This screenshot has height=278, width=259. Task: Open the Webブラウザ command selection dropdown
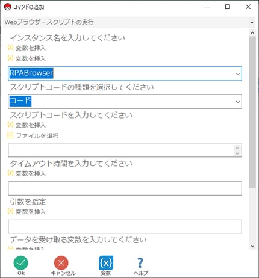click(252, 22)
